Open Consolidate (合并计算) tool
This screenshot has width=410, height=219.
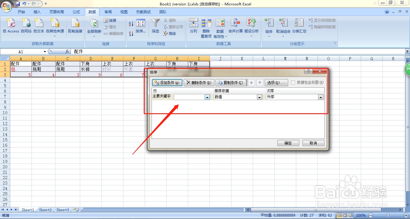pos(236,26)
